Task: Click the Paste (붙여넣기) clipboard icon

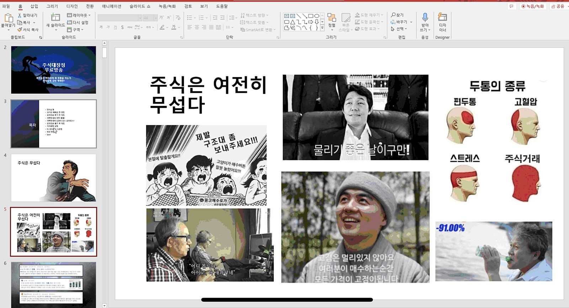Action: (8, 18)
